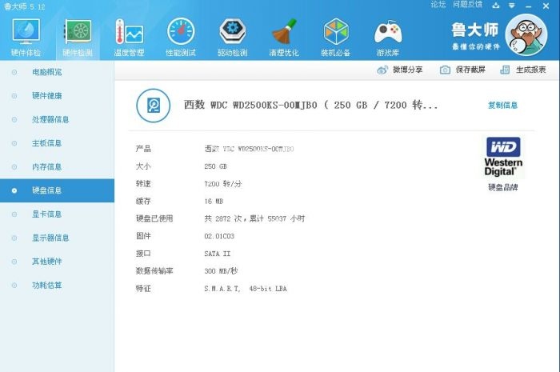Click the Western Digital brand logo
The width and height of the screenshot is (560, 372).
pos(503,156)
